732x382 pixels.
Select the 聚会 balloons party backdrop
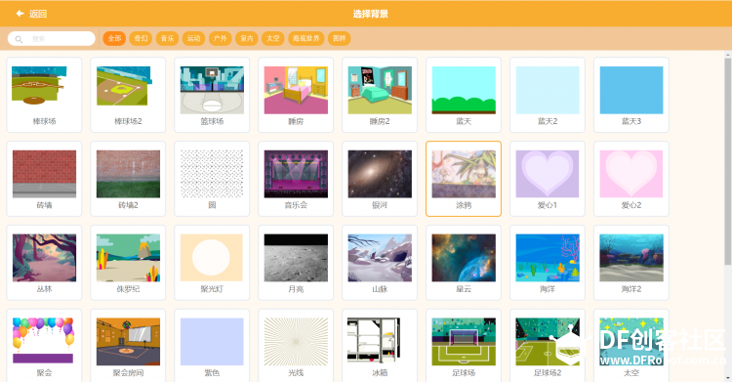click(44, 346)
